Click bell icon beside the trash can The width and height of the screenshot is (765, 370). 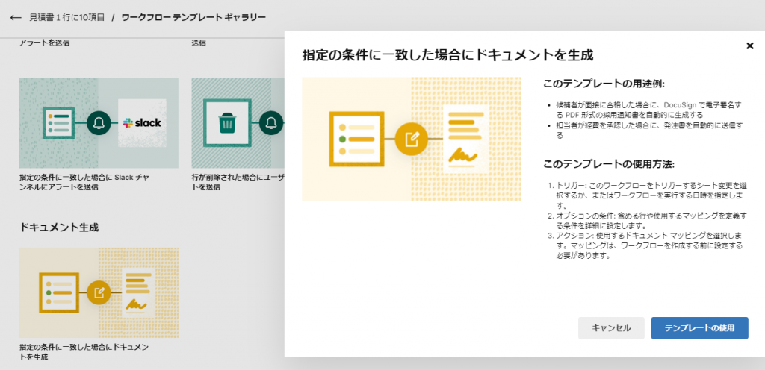pos(270,123)
